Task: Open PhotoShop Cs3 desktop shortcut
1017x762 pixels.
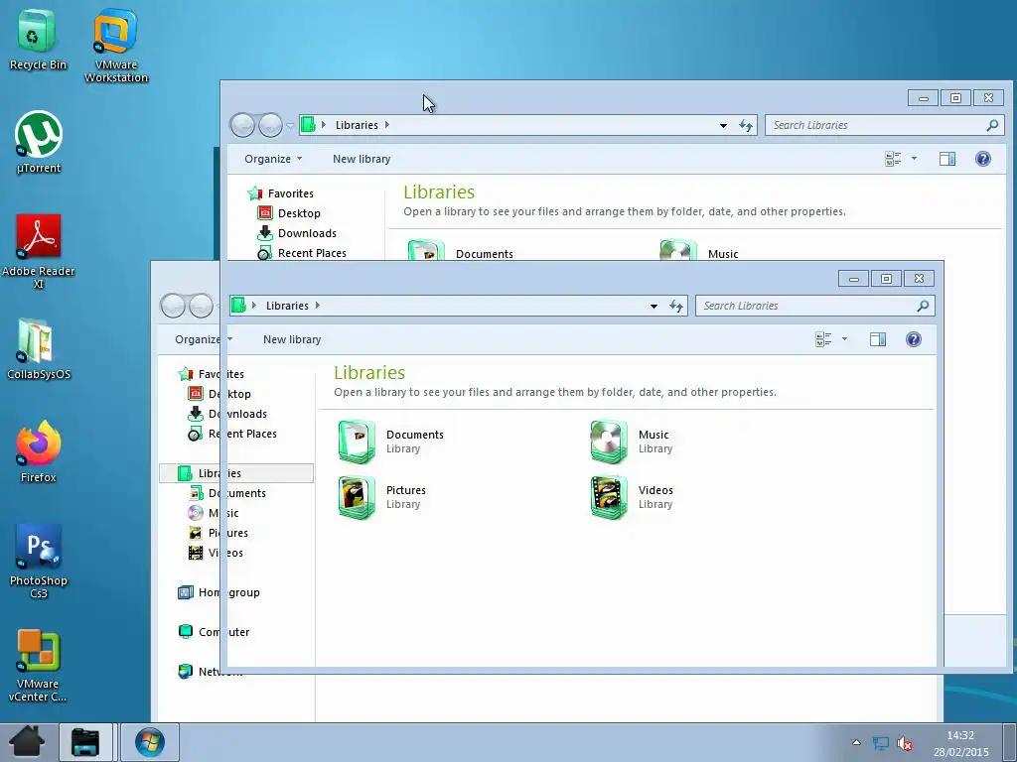Action: click(39, 562)
